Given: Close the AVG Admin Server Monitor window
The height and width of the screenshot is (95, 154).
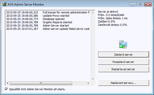Looking at the screenshot, I should 148,5.
